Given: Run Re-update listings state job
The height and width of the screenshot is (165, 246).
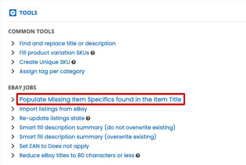Looking at the screenshot, I should click(x=52, y=118).
